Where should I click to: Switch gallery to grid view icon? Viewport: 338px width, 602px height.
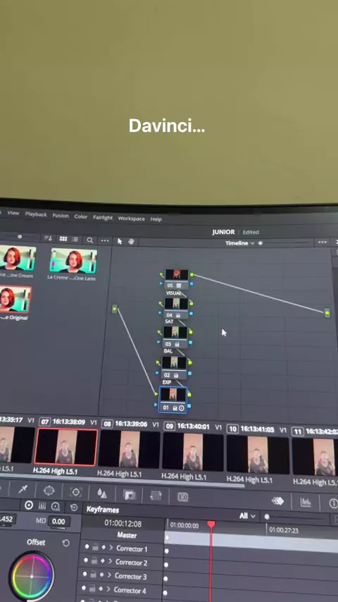[x=63, y=239]
